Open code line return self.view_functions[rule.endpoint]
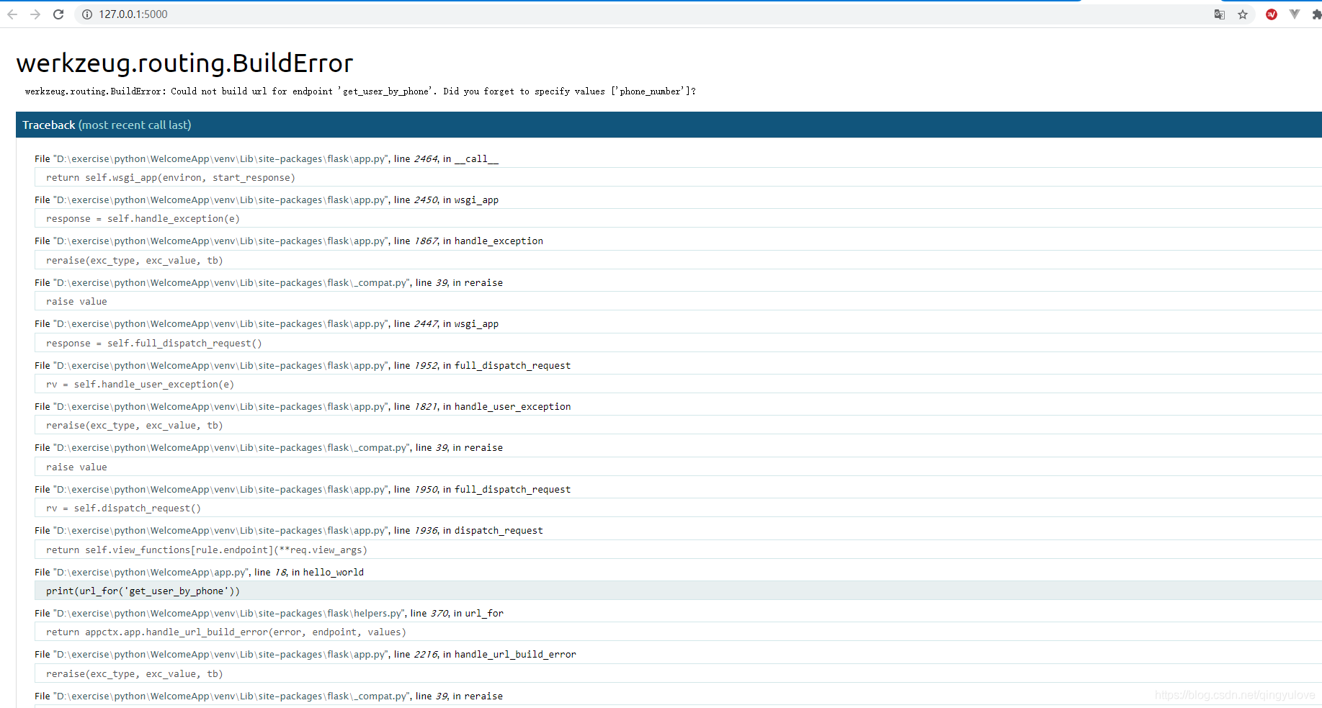The width and height of the screenshot is (1322, 708). click(678, 550)
